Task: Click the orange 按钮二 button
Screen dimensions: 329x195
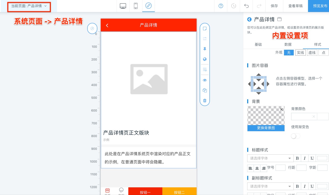Action: tap(179, 191)
